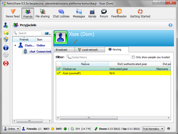Viewport: 178px width, 134px height.
Task: Click the friends list scrollbar right arrow
Action: pyautogui.click(x=50, y=121)
